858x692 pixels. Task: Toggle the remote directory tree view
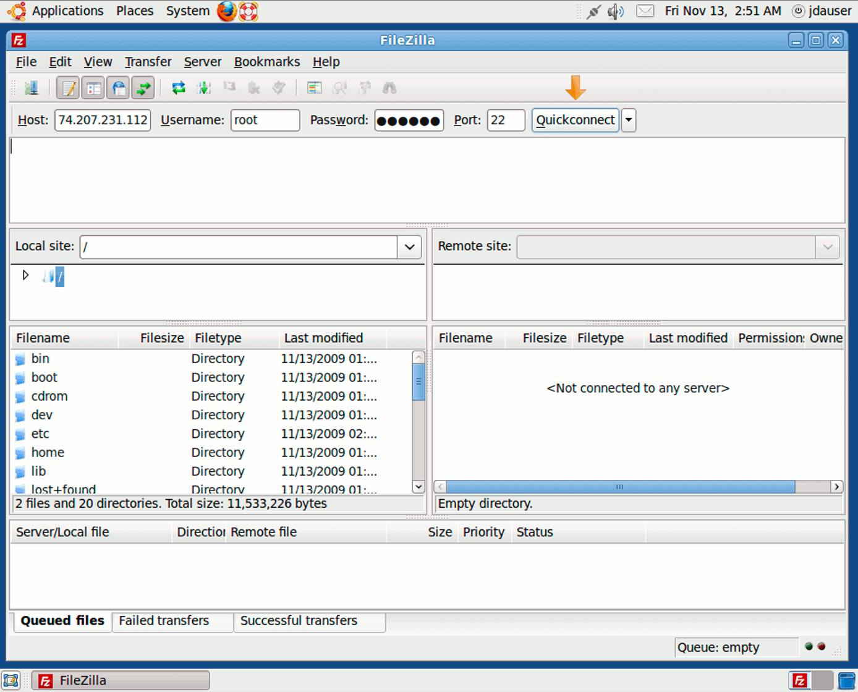118,87
